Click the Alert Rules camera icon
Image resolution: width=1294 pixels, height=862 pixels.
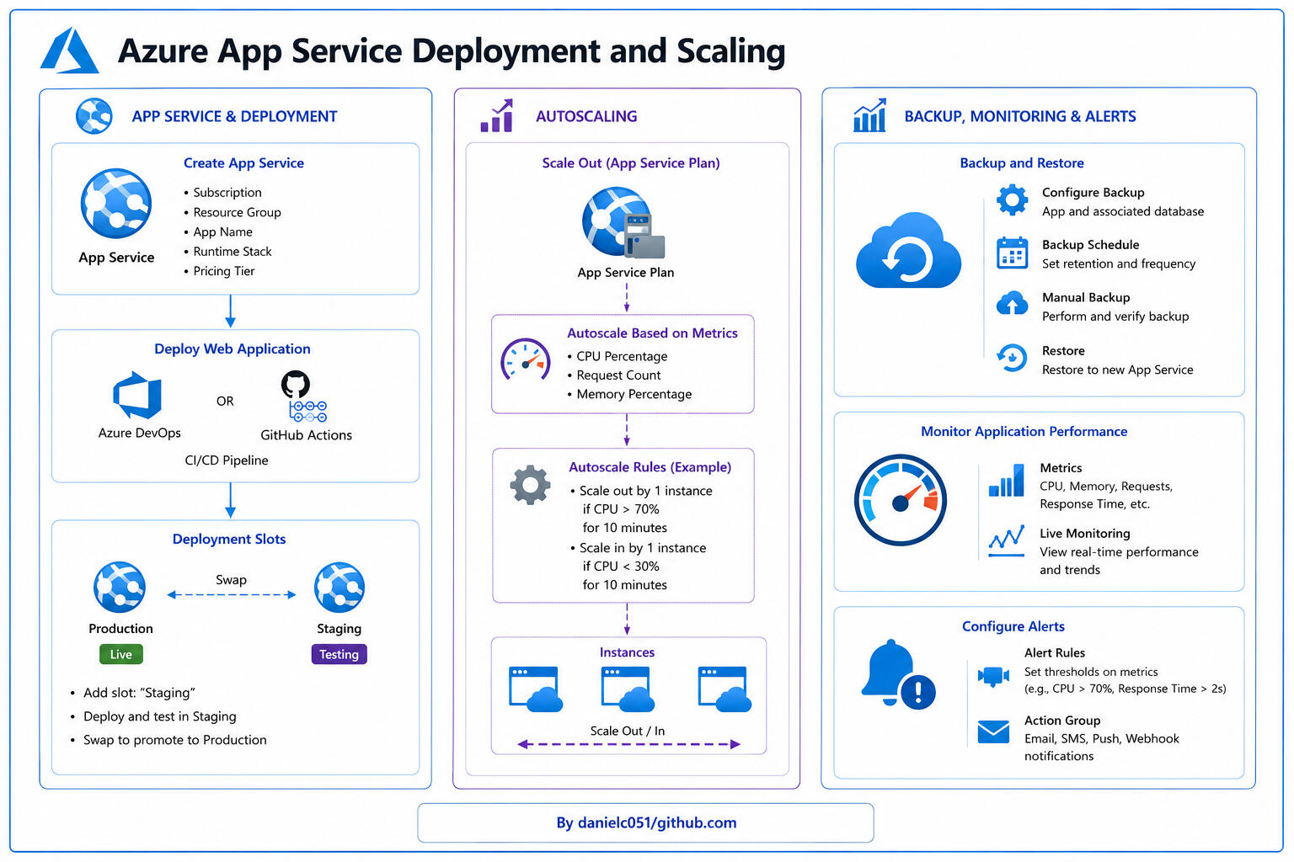click(x=993, y=675)
